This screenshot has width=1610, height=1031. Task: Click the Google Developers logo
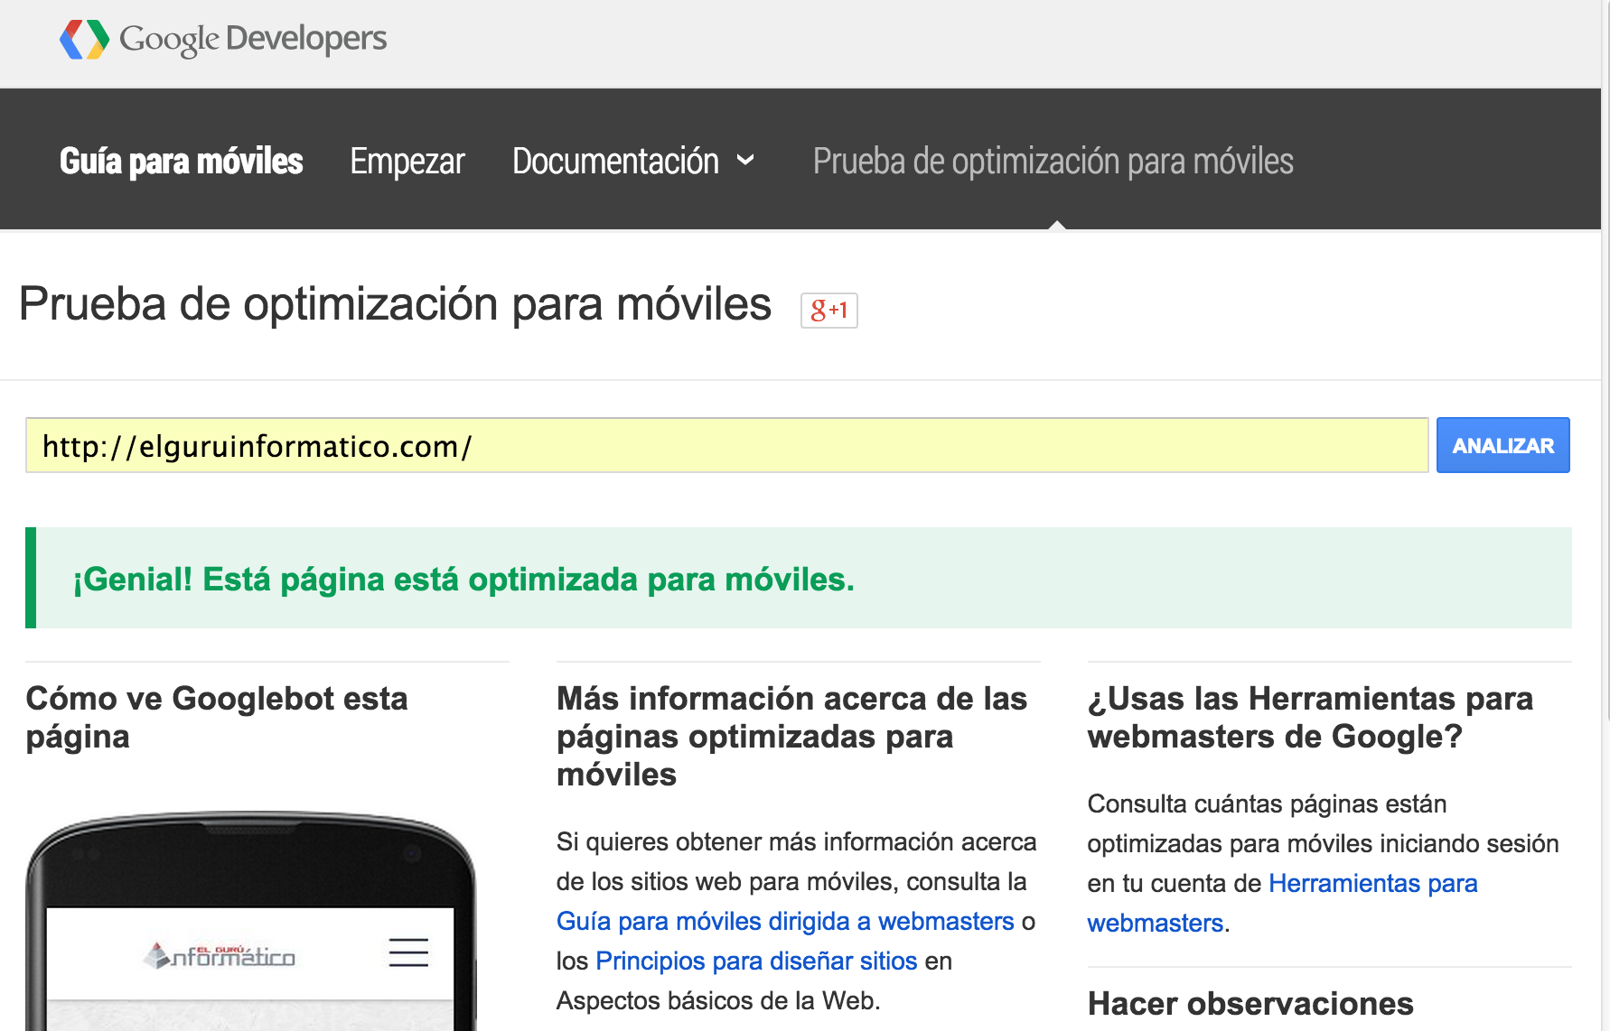(223, 39)
